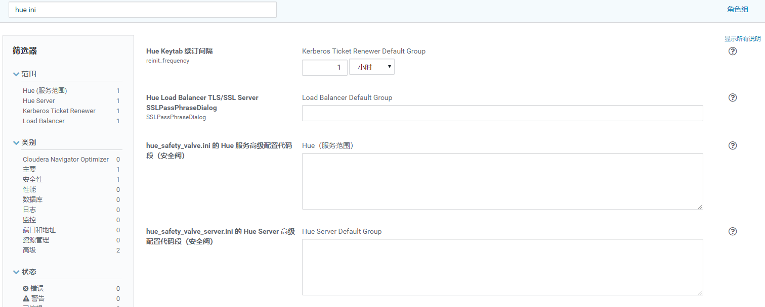Filter by Load Balancer scope
The width and height of the screenshot is (765, 307).
[x=44, y=121]
